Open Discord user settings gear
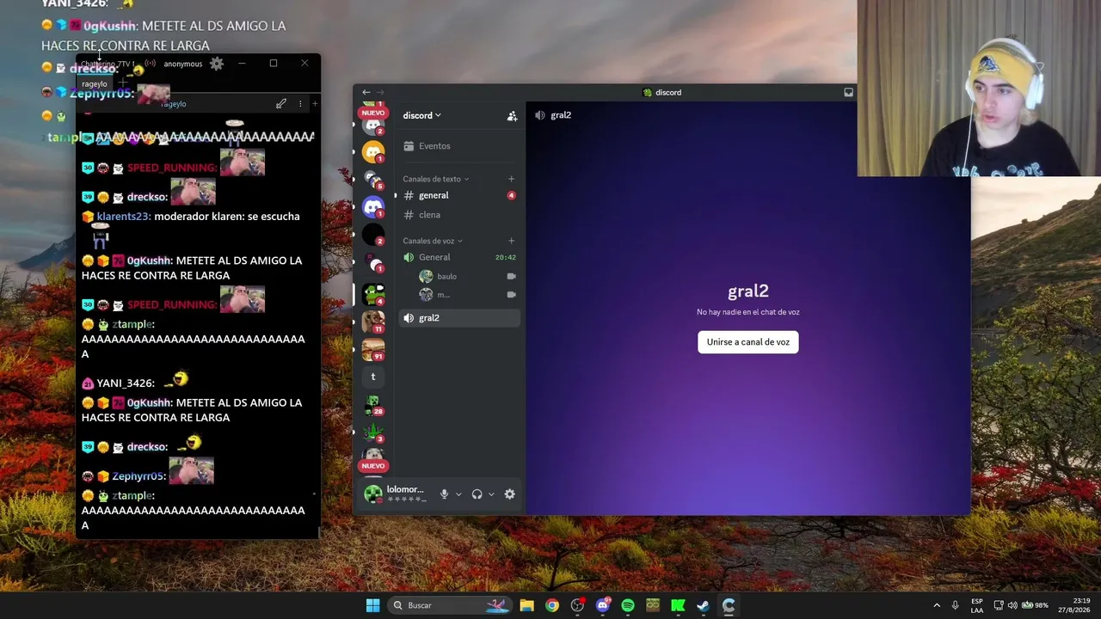The image size is (1101, 619). [509, 494]
